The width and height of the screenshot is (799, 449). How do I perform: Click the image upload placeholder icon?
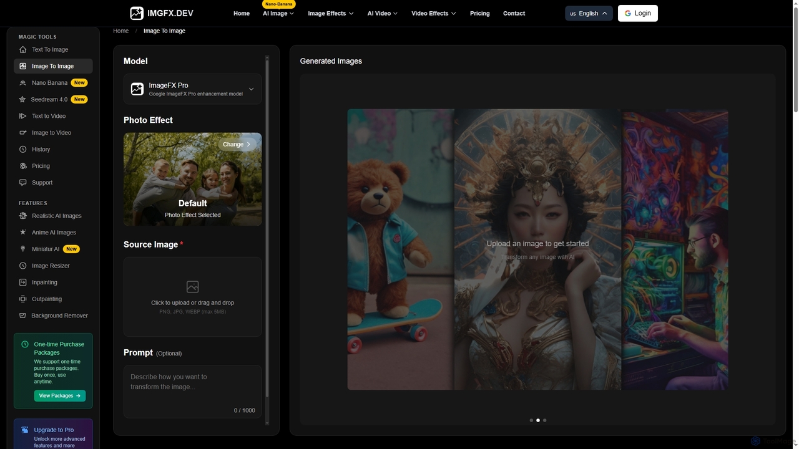[192, 287]
